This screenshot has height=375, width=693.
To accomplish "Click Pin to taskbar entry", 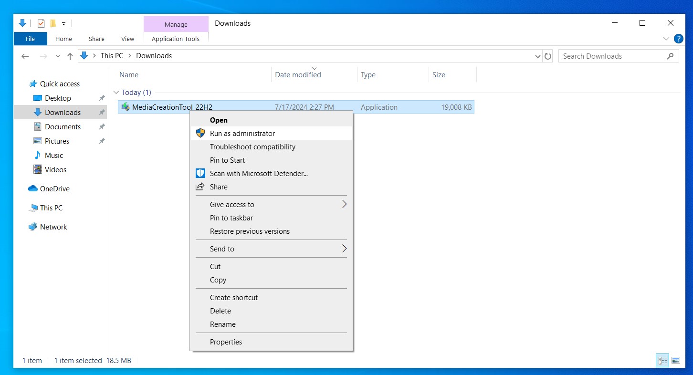I will click(x=271, y=218).
